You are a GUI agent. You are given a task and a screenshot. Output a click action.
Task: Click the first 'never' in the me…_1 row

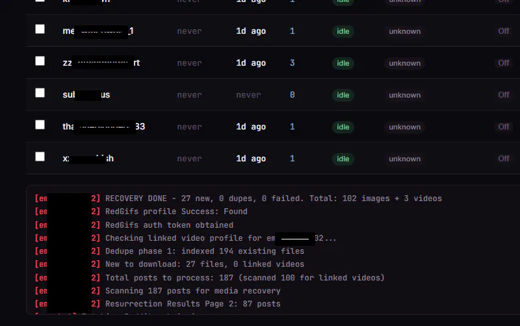tap(189, 31)
